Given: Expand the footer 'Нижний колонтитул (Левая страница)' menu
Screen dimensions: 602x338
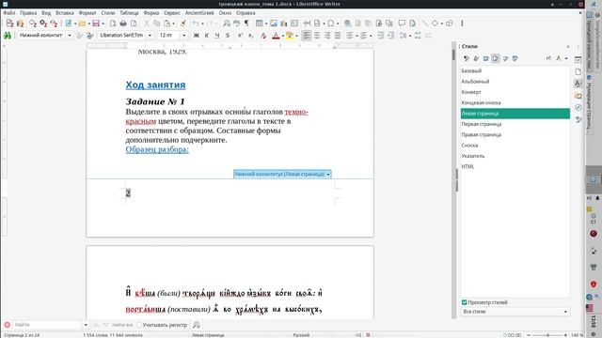Looking at the screenshot, I should [328, 175].
